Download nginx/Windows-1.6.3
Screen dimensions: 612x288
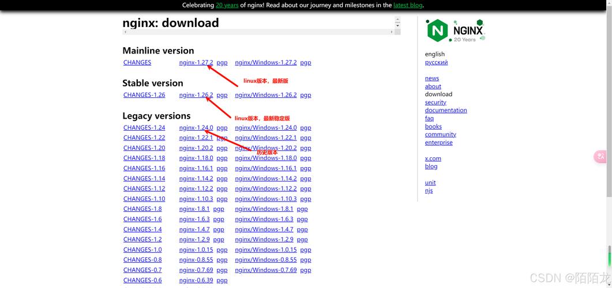coord(264,219)
